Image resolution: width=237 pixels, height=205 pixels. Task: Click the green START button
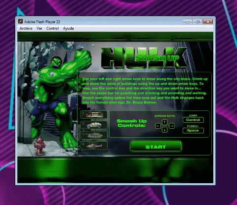click(x=156, y=147)
